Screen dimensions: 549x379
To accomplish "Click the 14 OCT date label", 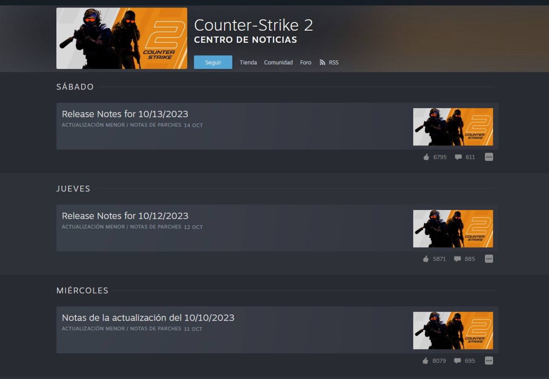I will tap(193, 125).
